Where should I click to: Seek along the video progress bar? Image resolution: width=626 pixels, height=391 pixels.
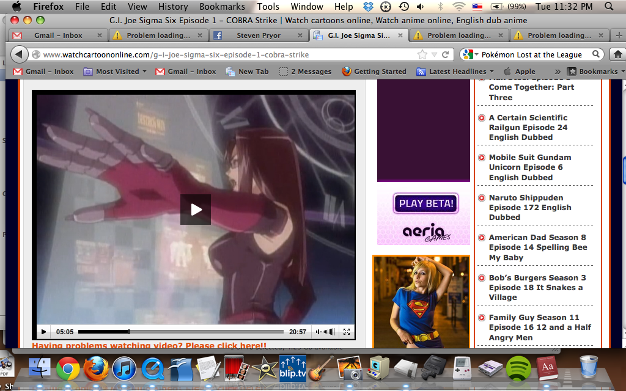[181, 332]
